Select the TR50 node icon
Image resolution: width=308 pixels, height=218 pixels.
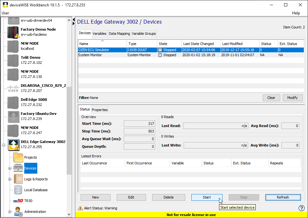point(18,201)
